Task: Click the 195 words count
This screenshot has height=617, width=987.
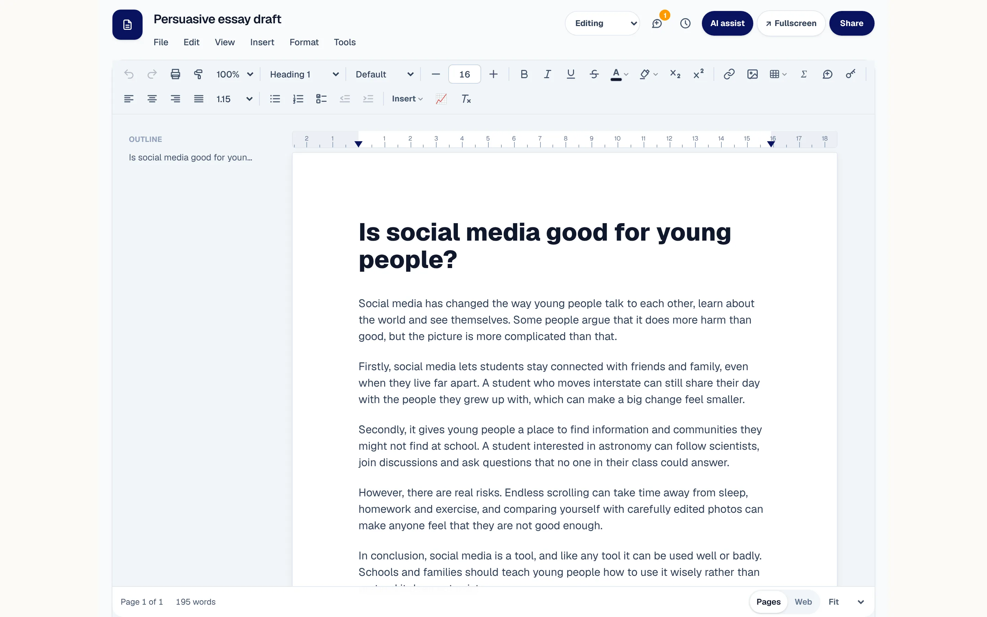Action: pos(196,602)
